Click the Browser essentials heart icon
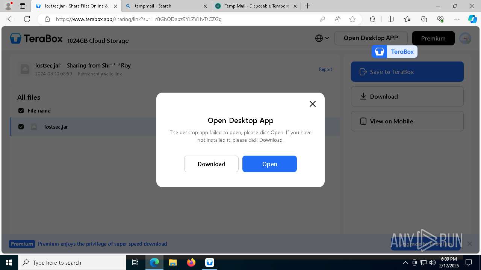 [x=440, y=19]
